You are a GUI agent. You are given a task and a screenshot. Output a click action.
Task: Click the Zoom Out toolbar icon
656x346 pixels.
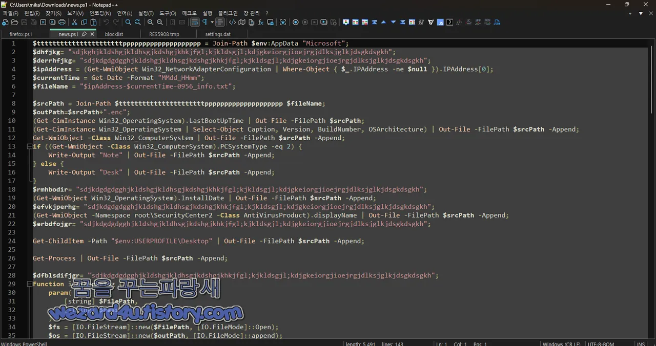click(x=160, y=23)
